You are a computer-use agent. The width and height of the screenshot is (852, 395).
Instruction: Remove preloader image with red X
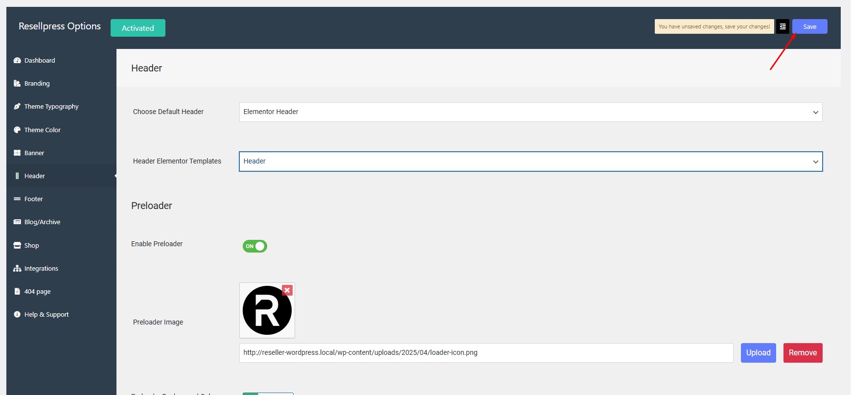pos(287,290)
